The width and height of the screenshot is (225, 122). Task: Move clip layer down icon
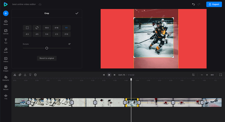click(x=30, y=75)
